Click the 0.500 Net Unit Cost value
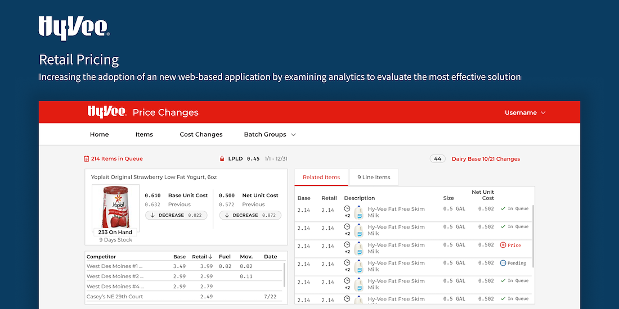 point(227,196)
